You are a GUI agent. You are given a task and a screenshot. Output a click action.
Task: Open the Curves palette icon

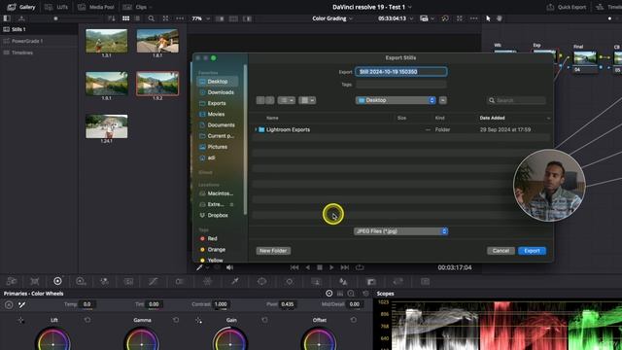point(154,282)
